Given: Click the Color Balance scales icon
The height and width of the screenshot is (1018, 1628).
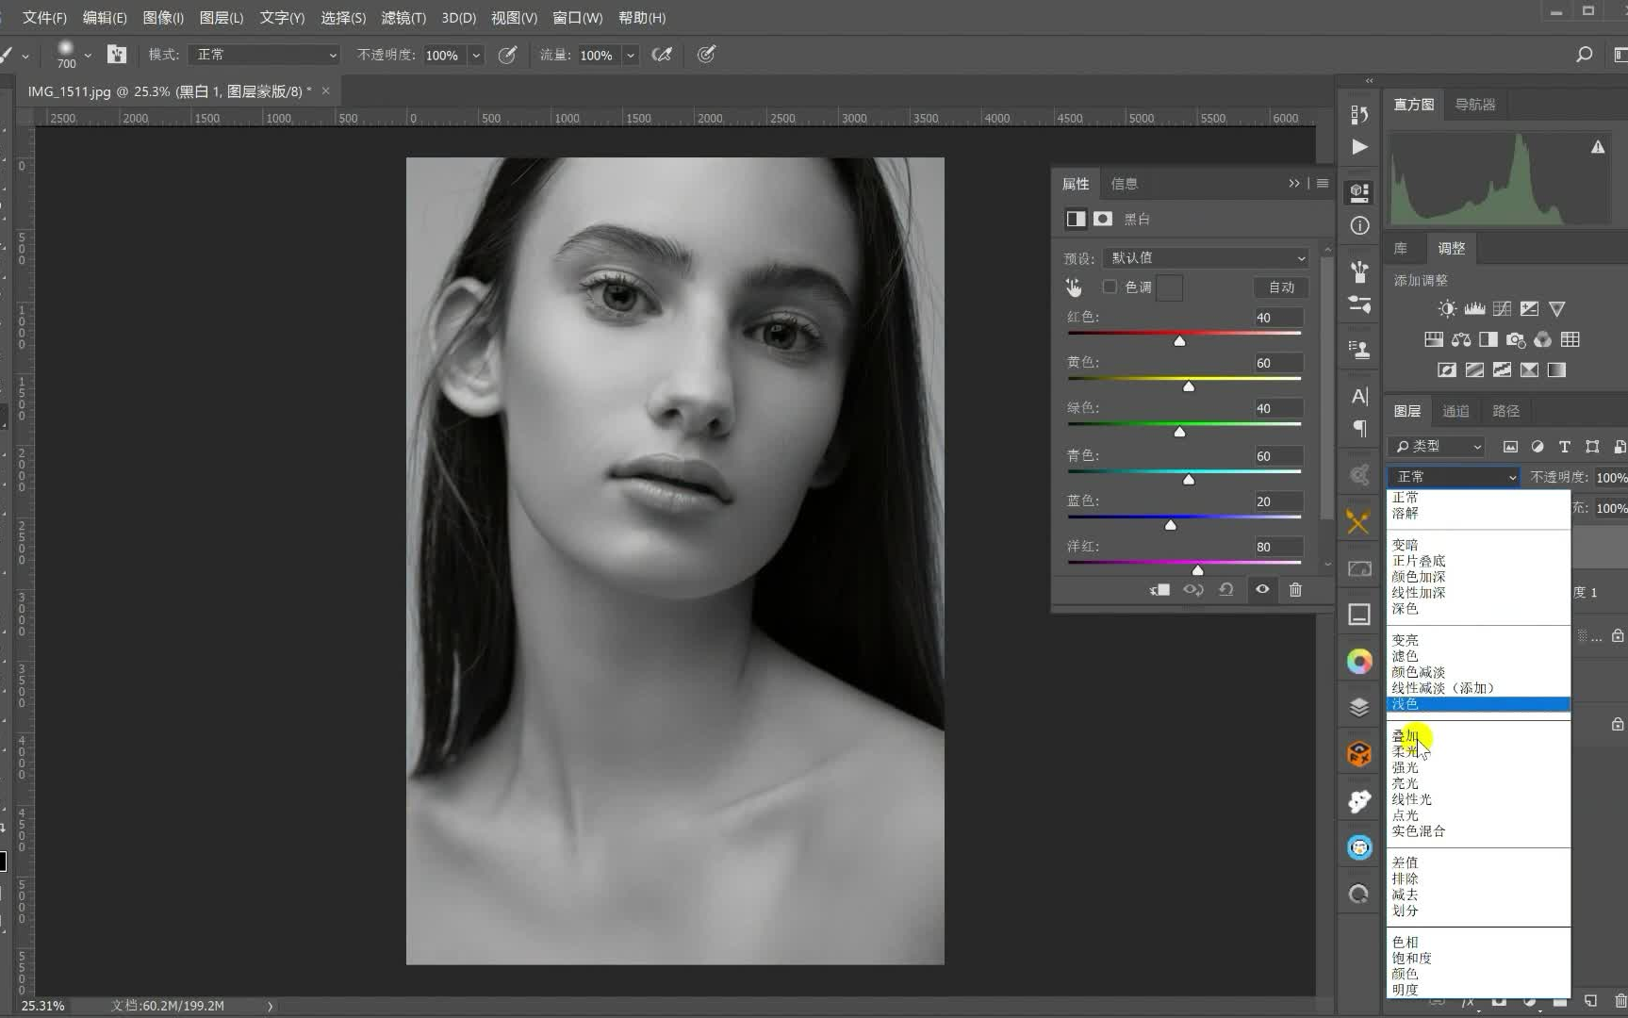Looking at the screenshot, I should pyautogui.click(x=1461, y=339).
